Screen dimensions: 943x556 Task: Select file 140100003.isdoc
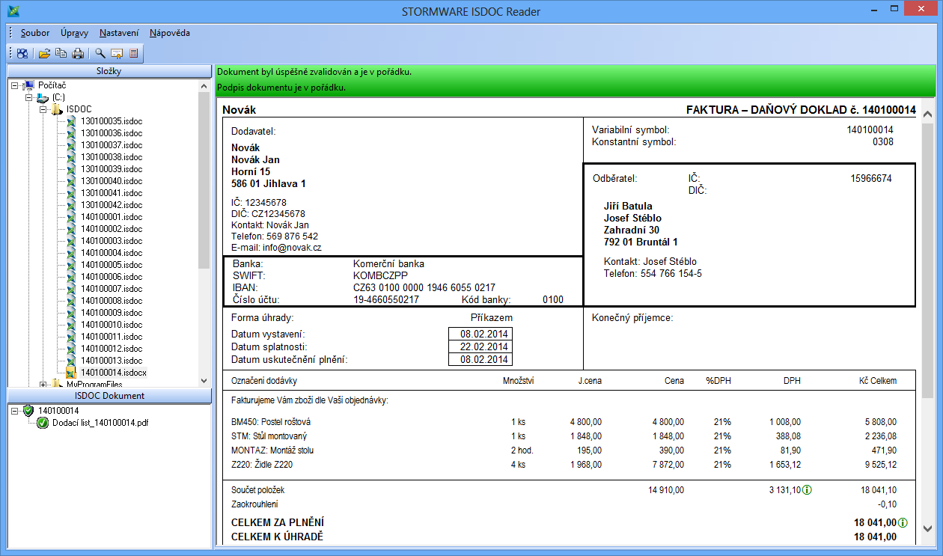[112, 241]
